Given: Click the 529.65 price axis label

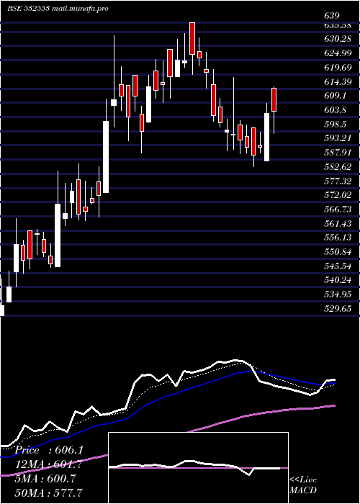Looking at the screenshot, I should click(x=338, y=309).
